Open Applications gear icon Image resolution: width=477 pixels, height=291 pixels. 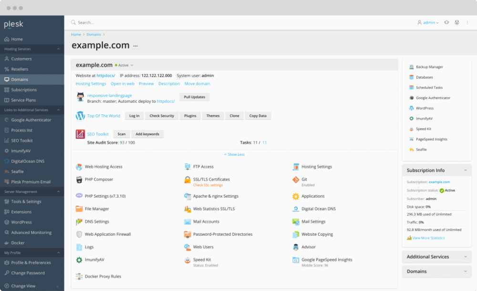click(296, 196)
